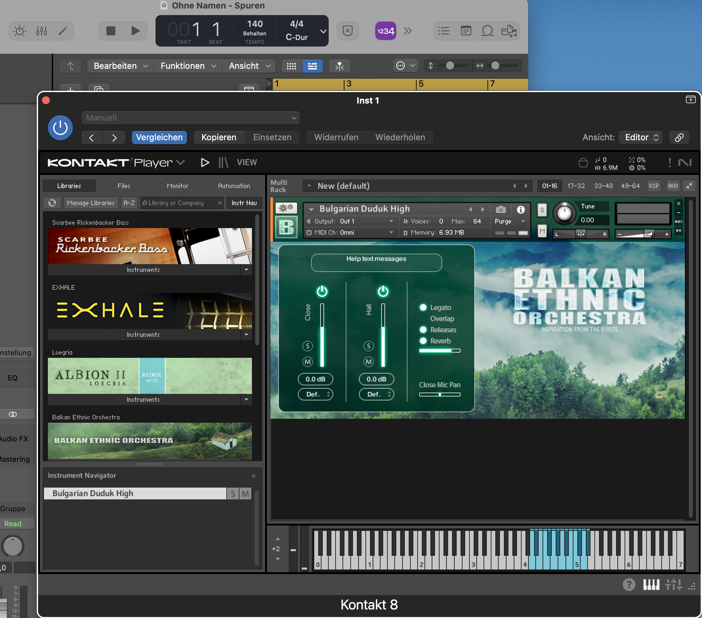Open the Kontakt VIEW menu
This screenshot has width=702, height=618.
point(247,162)
